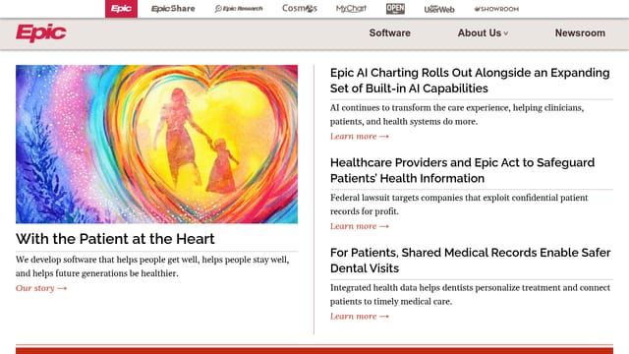Learn more about shared dental records
This screenshot has width=629, height=354.
point(360,317)
